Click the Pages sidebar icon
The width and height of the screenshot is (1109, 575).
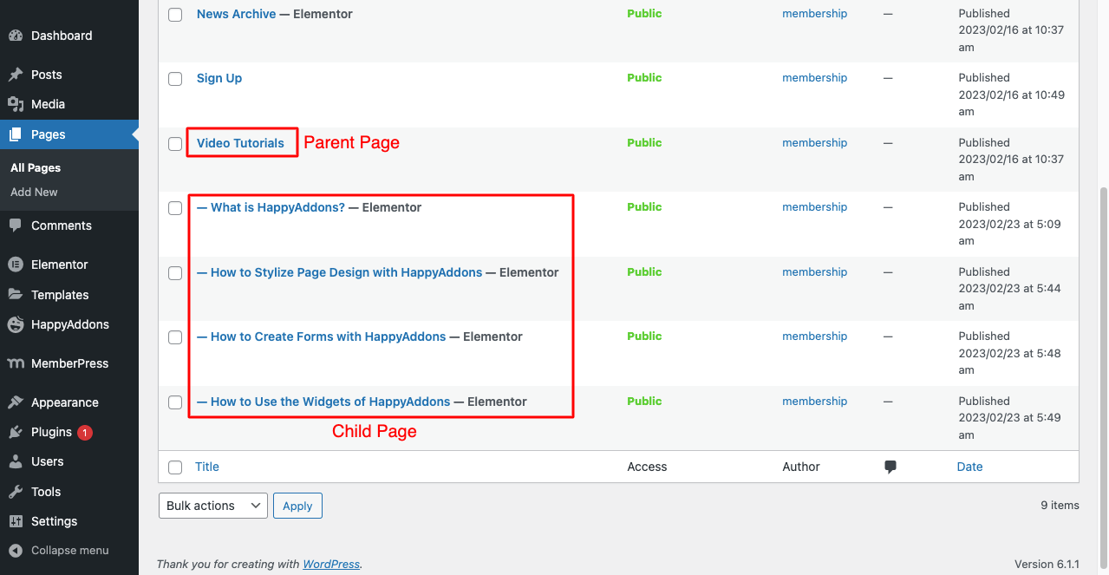pyautogui.click(x=16, y=134)
